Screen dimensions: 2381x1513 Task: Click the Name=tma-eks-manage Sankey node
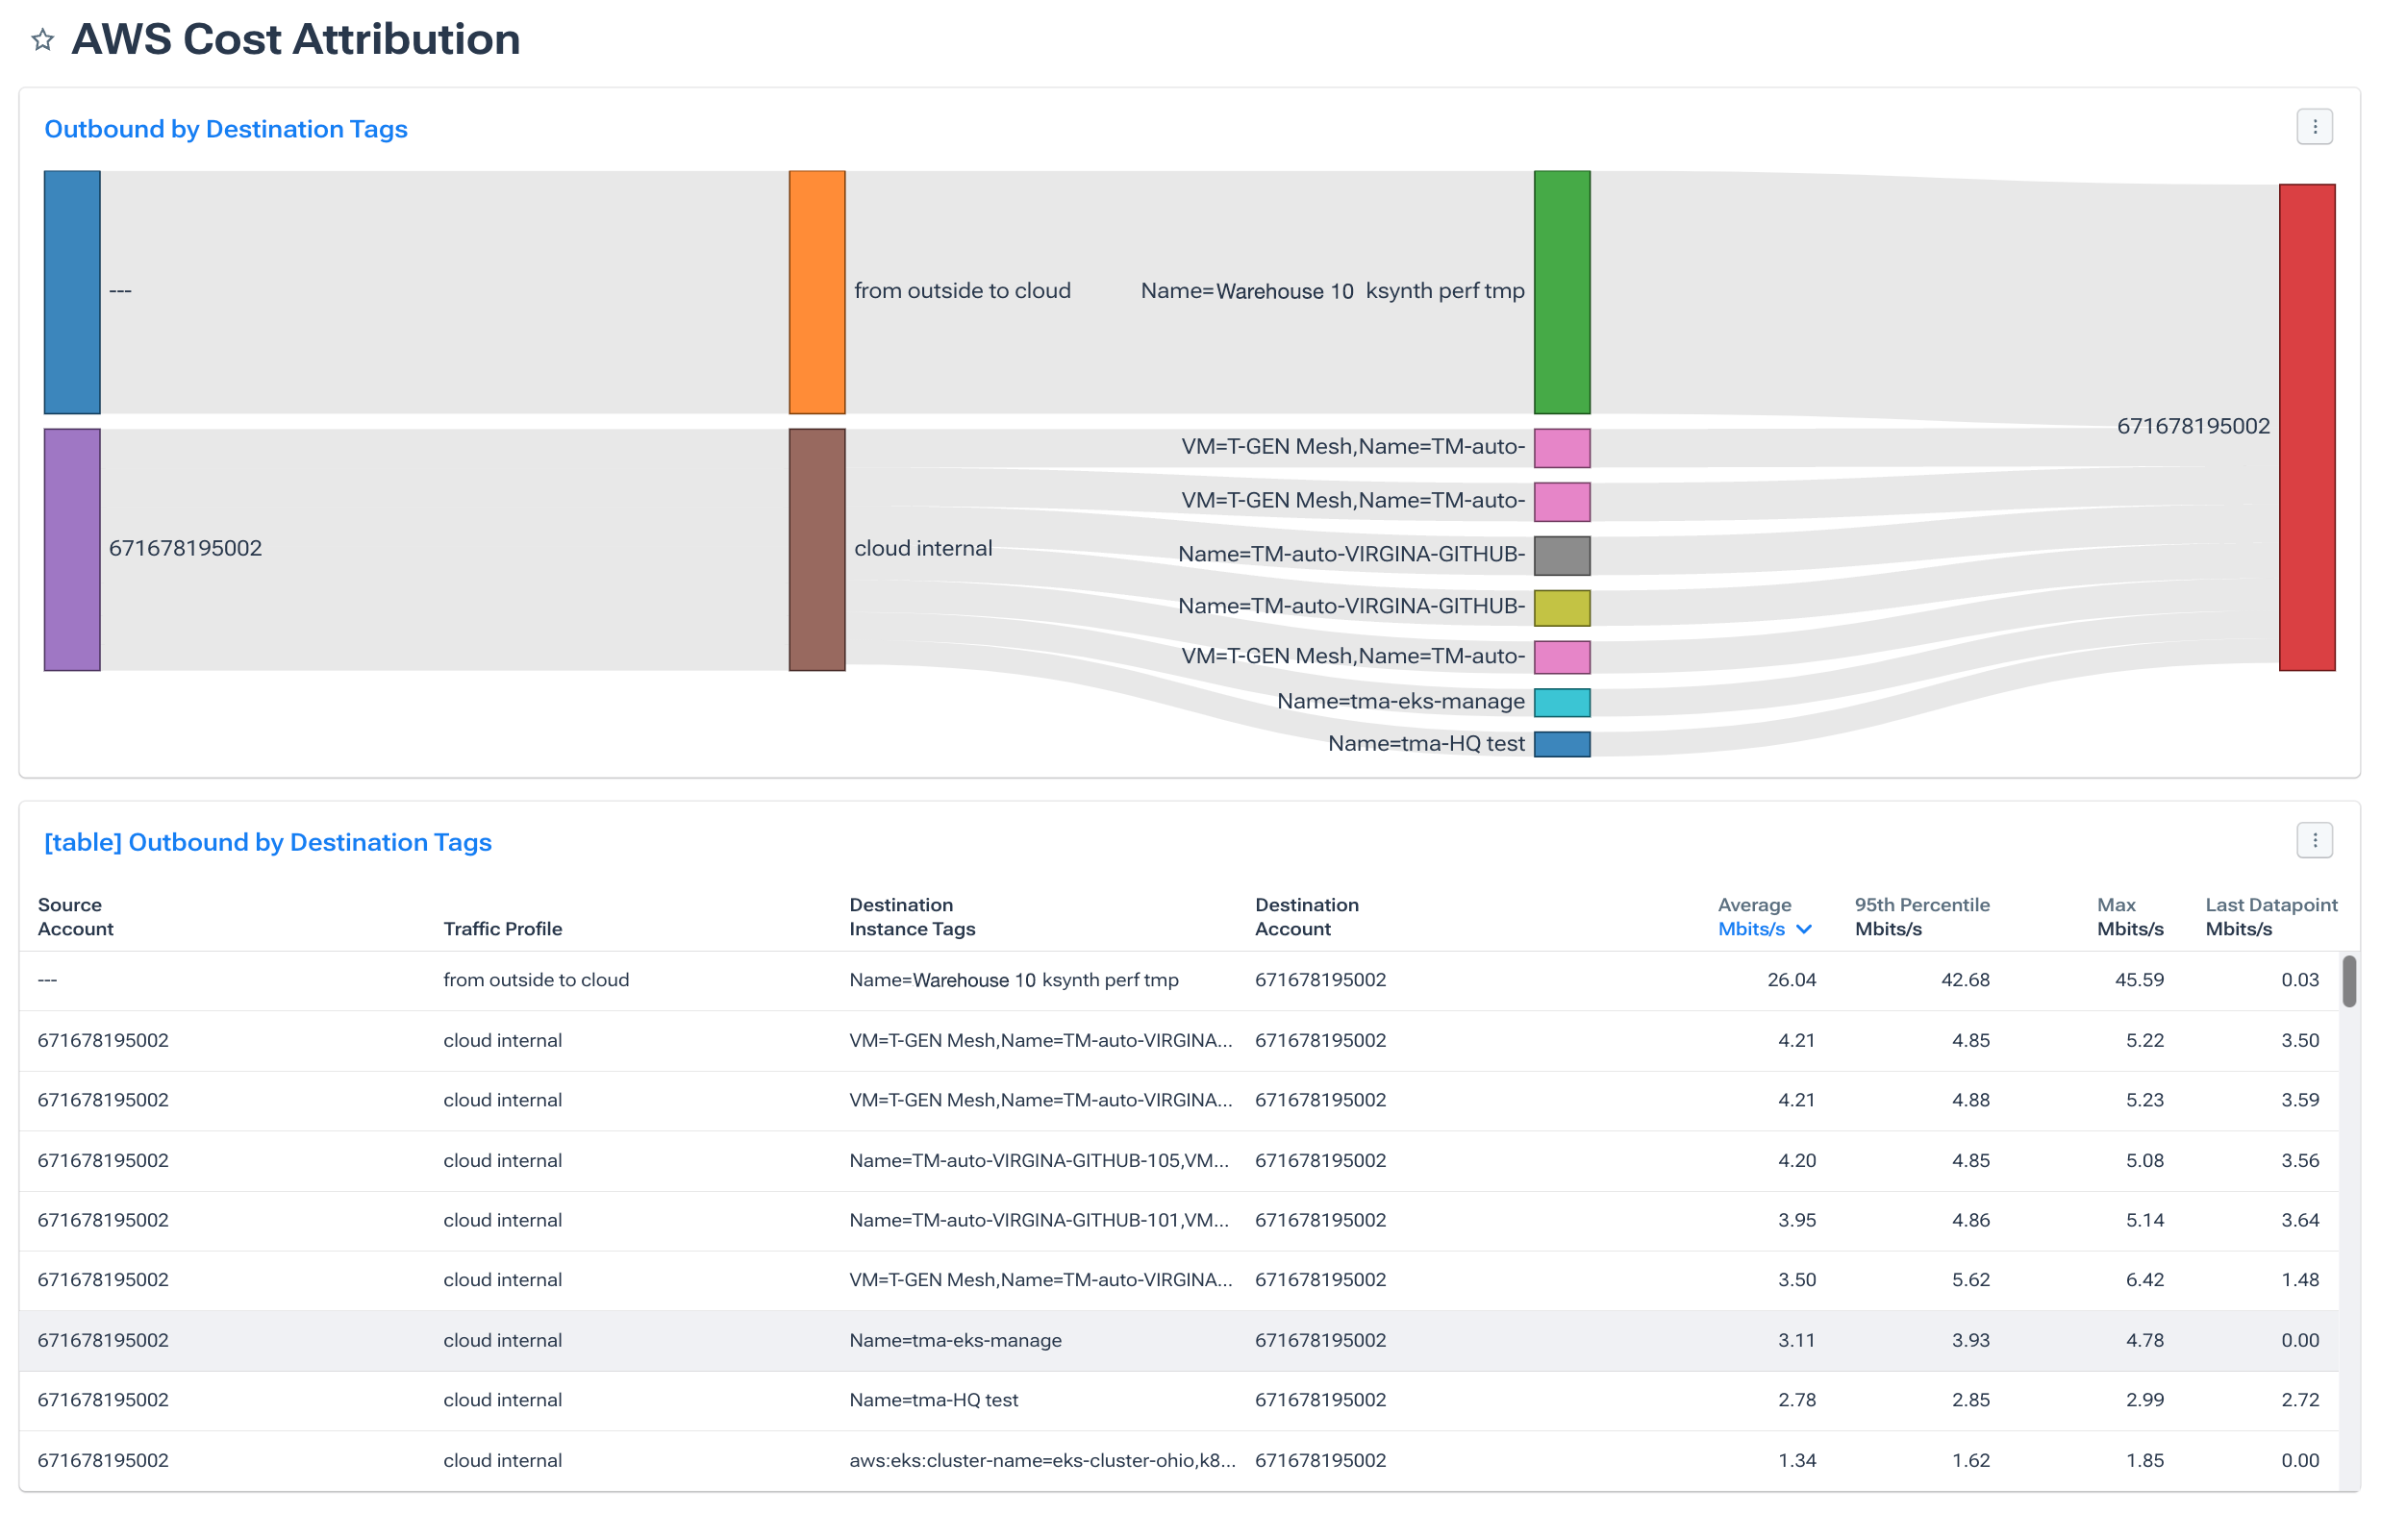tap(1562, 702)
